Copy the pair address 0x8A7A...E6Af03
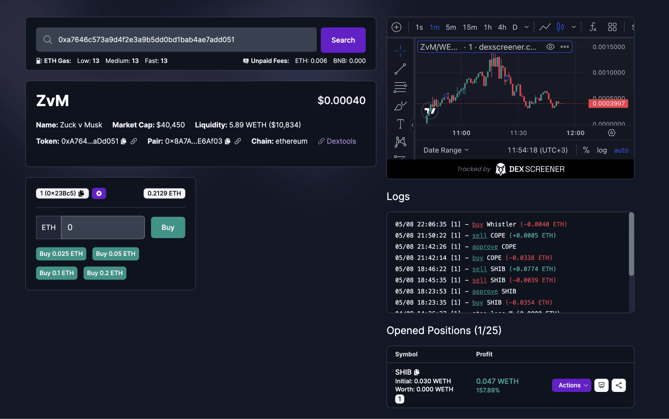Image resolution: width=669 pixels, height=419 pixels. [228, 141]
